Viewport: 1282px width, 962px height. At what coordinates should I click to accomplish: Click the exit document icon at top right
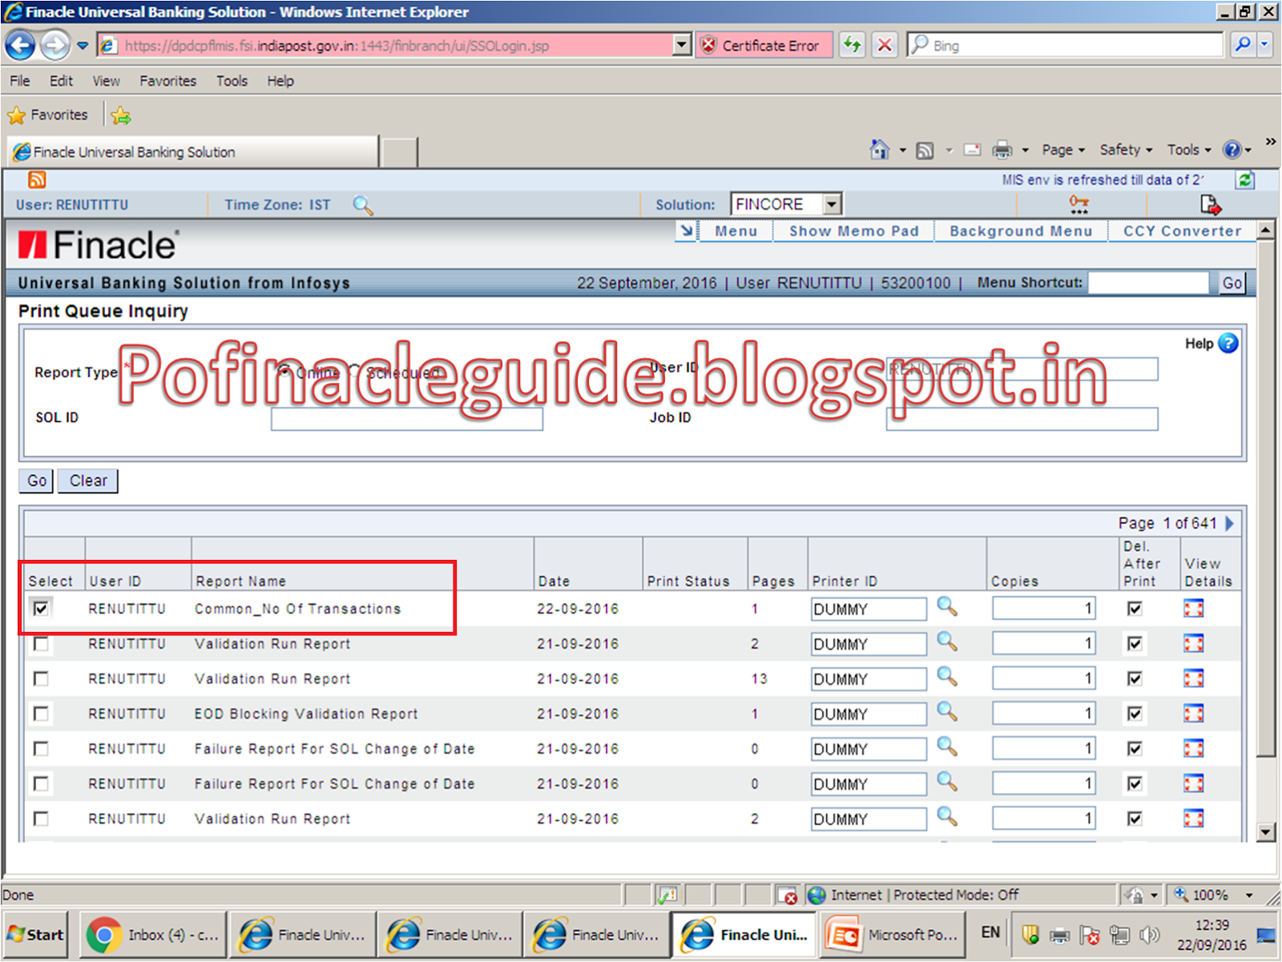point(1210,205)
